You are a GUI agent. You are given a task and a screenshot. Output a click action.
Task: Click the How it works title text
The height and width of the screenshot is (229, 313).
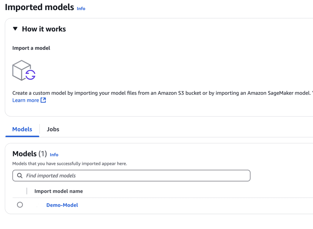click(44, 29)
